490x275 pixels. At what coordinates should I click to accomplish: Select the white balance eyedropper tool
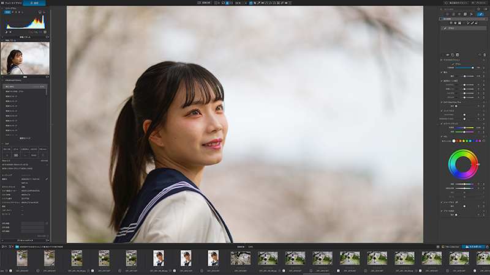(258, 3)
